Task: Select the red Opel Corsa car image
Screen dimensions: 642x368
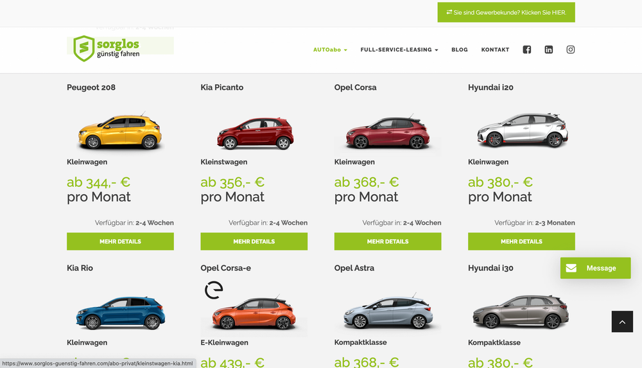Action: coord(388,133)
